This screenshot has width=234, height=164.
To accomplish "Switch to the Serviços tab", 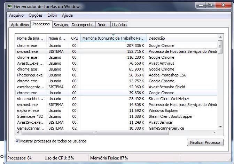I will coord(61,25).
